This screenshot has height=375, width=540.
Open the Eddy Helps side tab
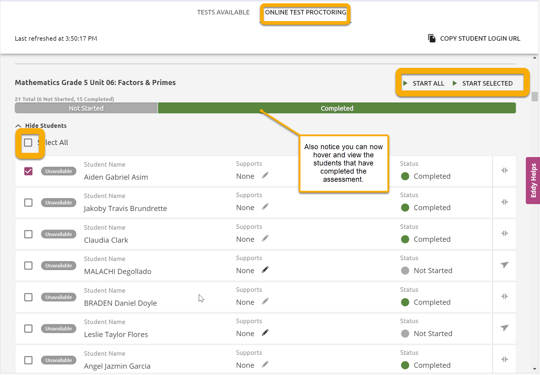(533, 180)
